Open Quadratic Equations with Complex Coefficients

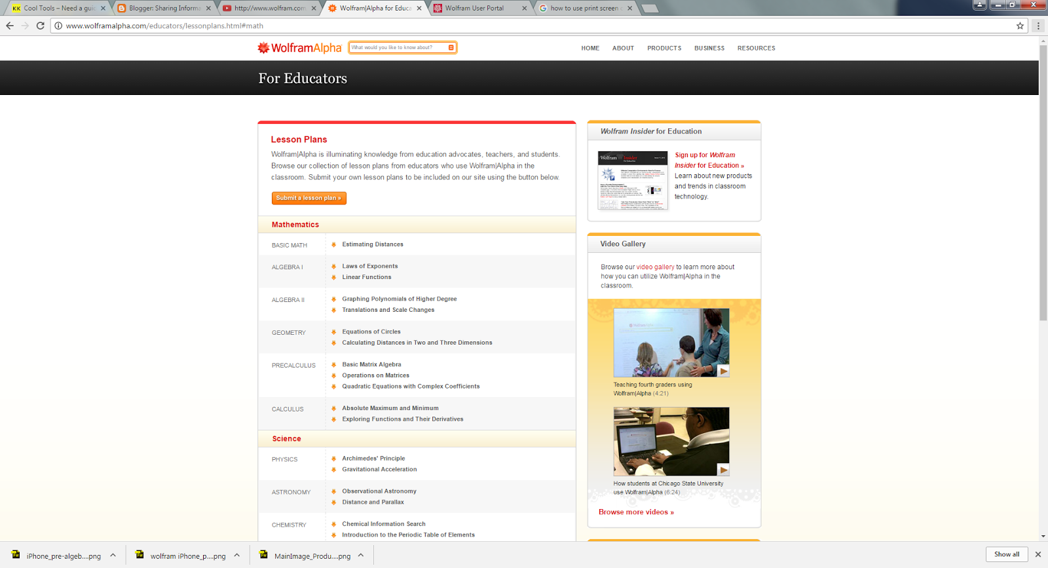(x=411, y=387)
